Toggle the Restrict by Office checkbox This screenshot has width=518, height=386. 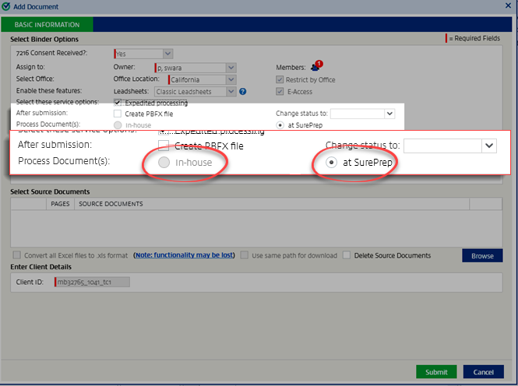pos(280,79)
